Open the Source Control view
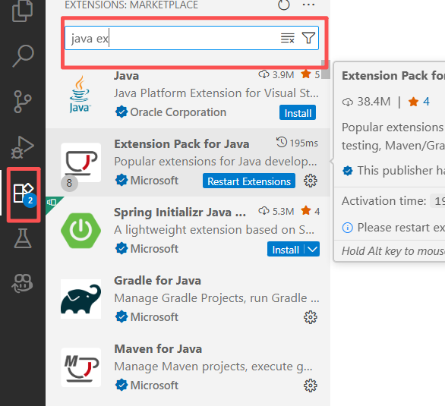 click(x=23, y=102)
